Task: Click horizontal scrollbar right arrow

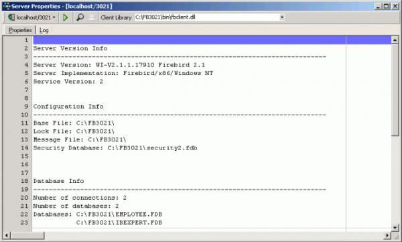Action: [x=387, y=235]
